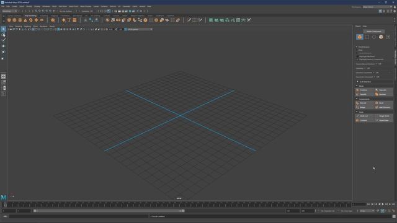Switch to single perspective view layout
Image resolution: width=397 pixels, height=223 pixels.
click(3, 76)
